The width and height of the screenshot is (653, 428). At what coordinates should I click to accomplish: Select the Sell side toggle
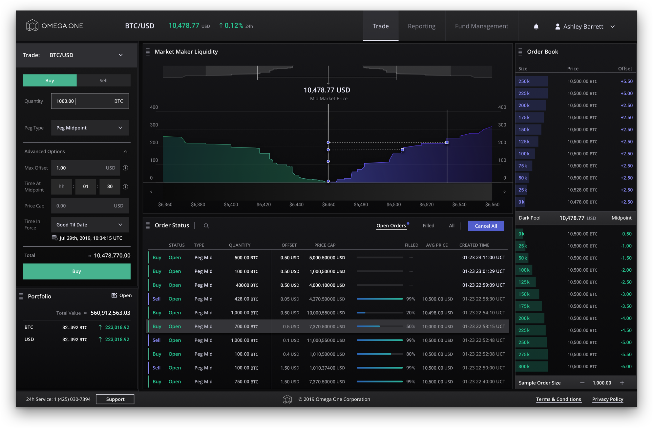click(x=104, y=80)
